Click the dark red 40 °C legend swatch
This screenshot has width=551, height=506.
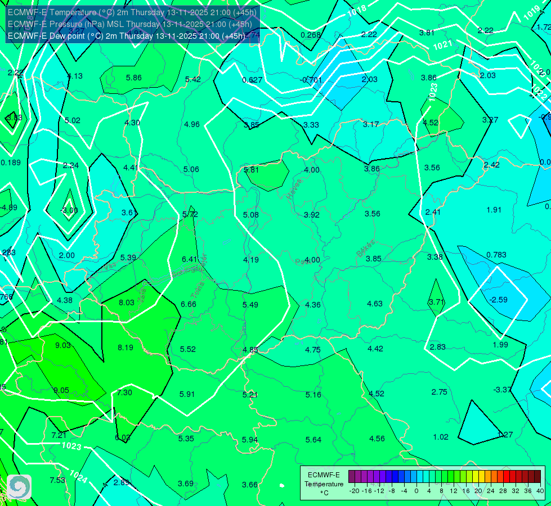[x=537, y=477]
